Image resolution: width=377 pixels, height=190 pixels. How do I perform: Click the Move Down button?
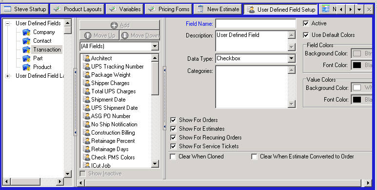coord(139,35)
